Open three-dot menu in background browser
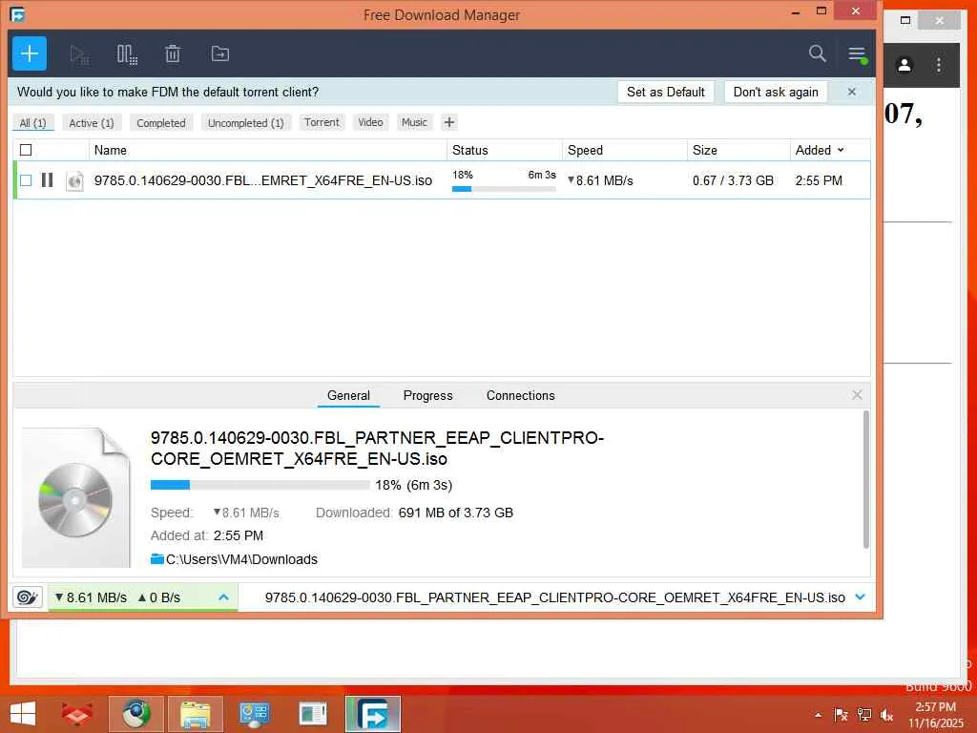The width and height of the screenshot is (977, 733). [939, 65]
